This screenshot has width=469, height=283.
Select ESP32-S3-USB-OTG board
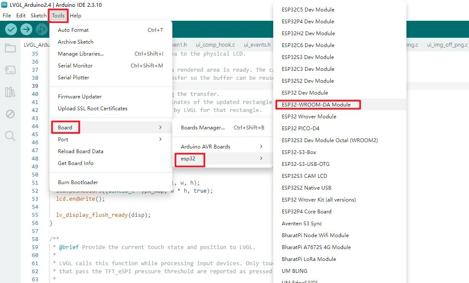[x=340, y=164]
